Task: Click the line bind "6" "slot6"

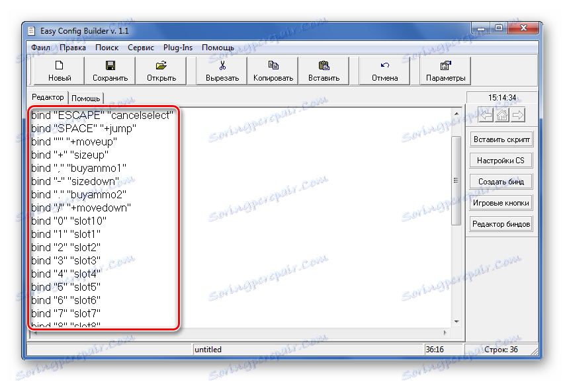Action: pos(65,300)
